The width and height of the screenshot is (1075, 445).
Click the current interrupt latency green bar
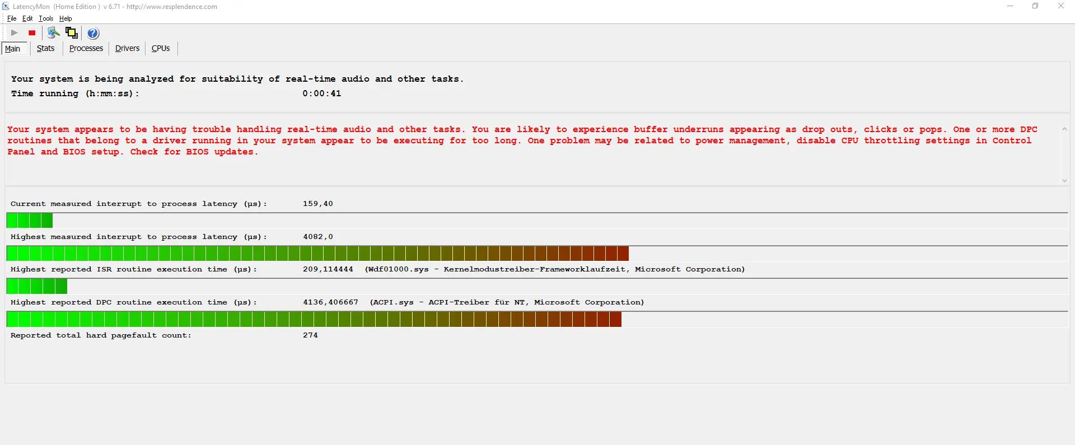pyautogui.click(x=29, y=221)
